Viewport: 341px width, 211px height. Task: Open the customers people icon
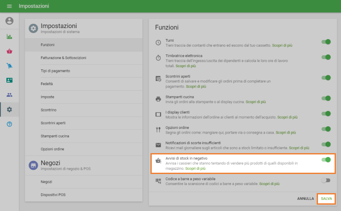(x=9, y=95)
